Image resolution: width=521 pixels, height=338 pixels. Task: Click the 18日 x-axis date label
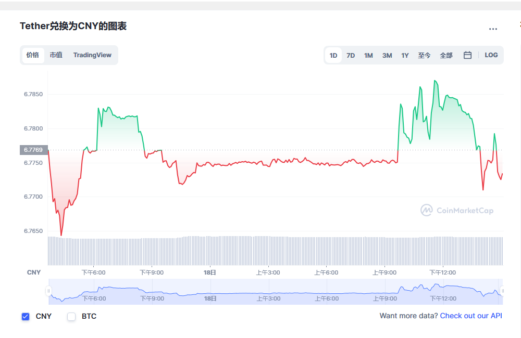click(x=209, y=272)
